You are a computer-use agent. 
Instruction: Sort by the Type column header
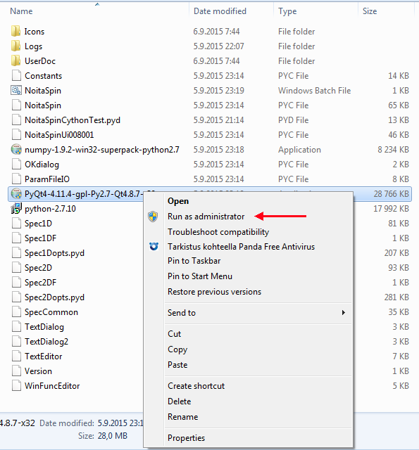click(x=287, y=11)
